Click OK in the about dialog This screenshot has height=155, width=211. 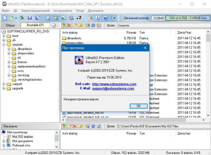pos(139,106)
